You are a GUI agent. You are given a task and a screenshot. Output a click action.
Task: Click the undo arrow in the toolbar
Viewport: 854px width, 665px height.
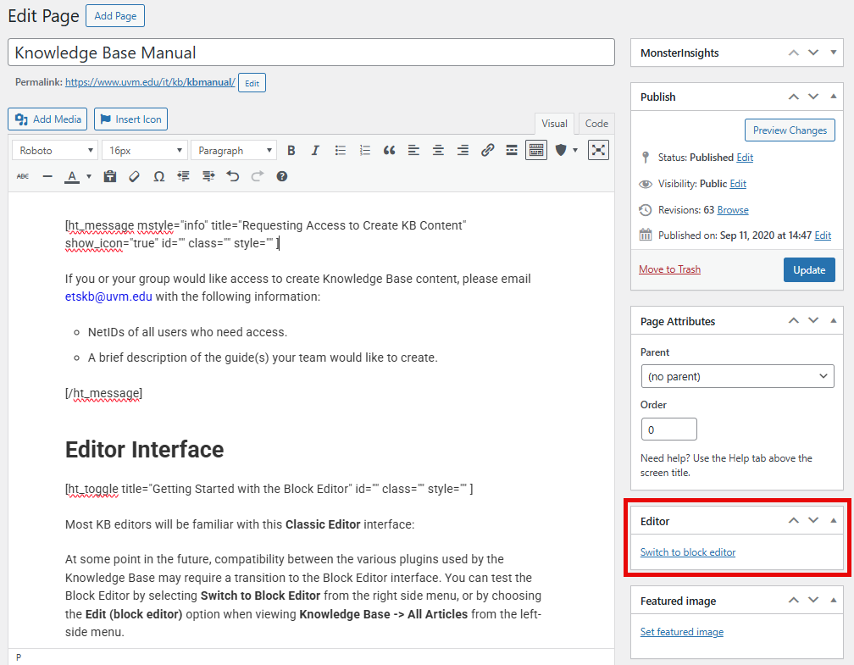[x=233, y=176]
